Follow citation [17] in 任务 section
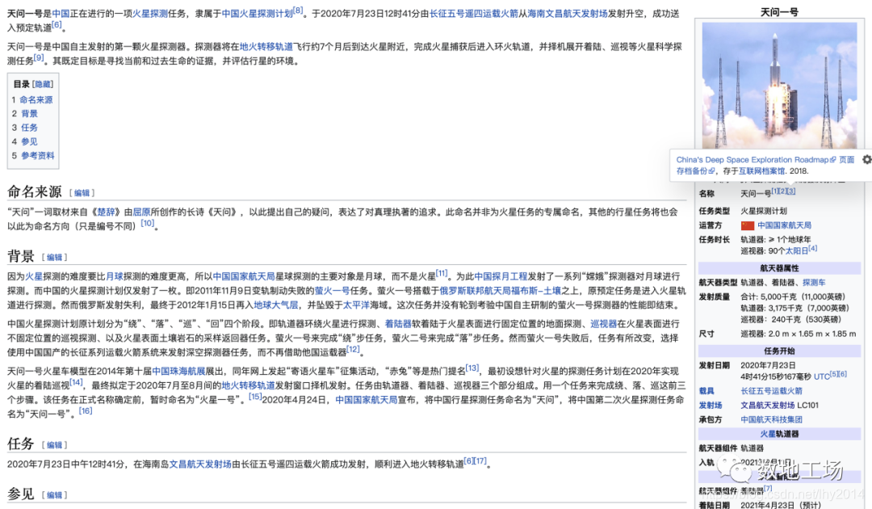This screenshot has width=872, height=509. click(x=481, y=461)
